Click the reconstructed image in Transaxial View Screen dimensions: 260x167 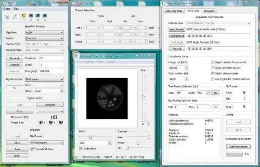(107, 98)
